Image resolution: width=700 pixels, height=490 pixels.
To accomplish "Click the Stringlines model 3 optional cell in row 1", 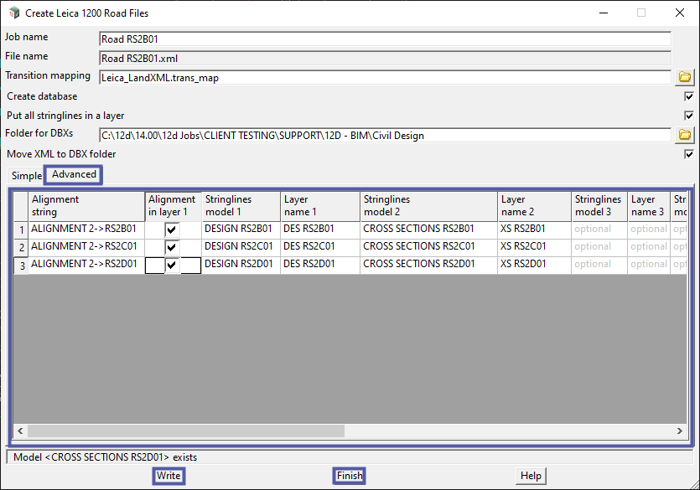I will click(x=599, y=229).
